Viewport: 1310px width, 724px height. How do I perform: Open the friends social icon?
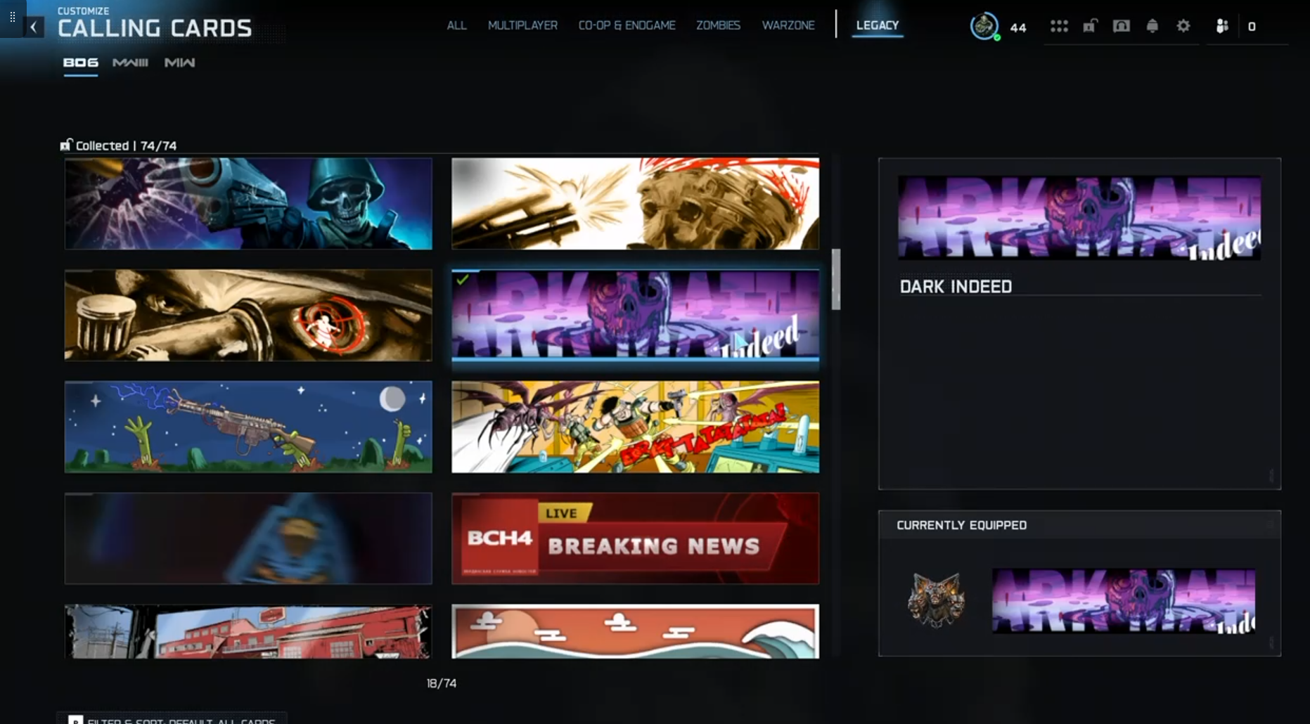click(1222, 26)
